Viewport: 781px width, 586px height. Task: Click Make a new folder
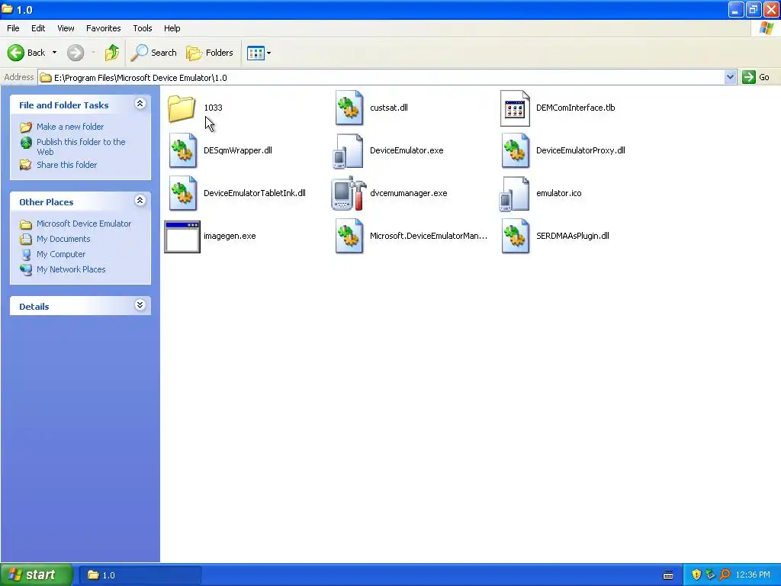click(70, 127)
